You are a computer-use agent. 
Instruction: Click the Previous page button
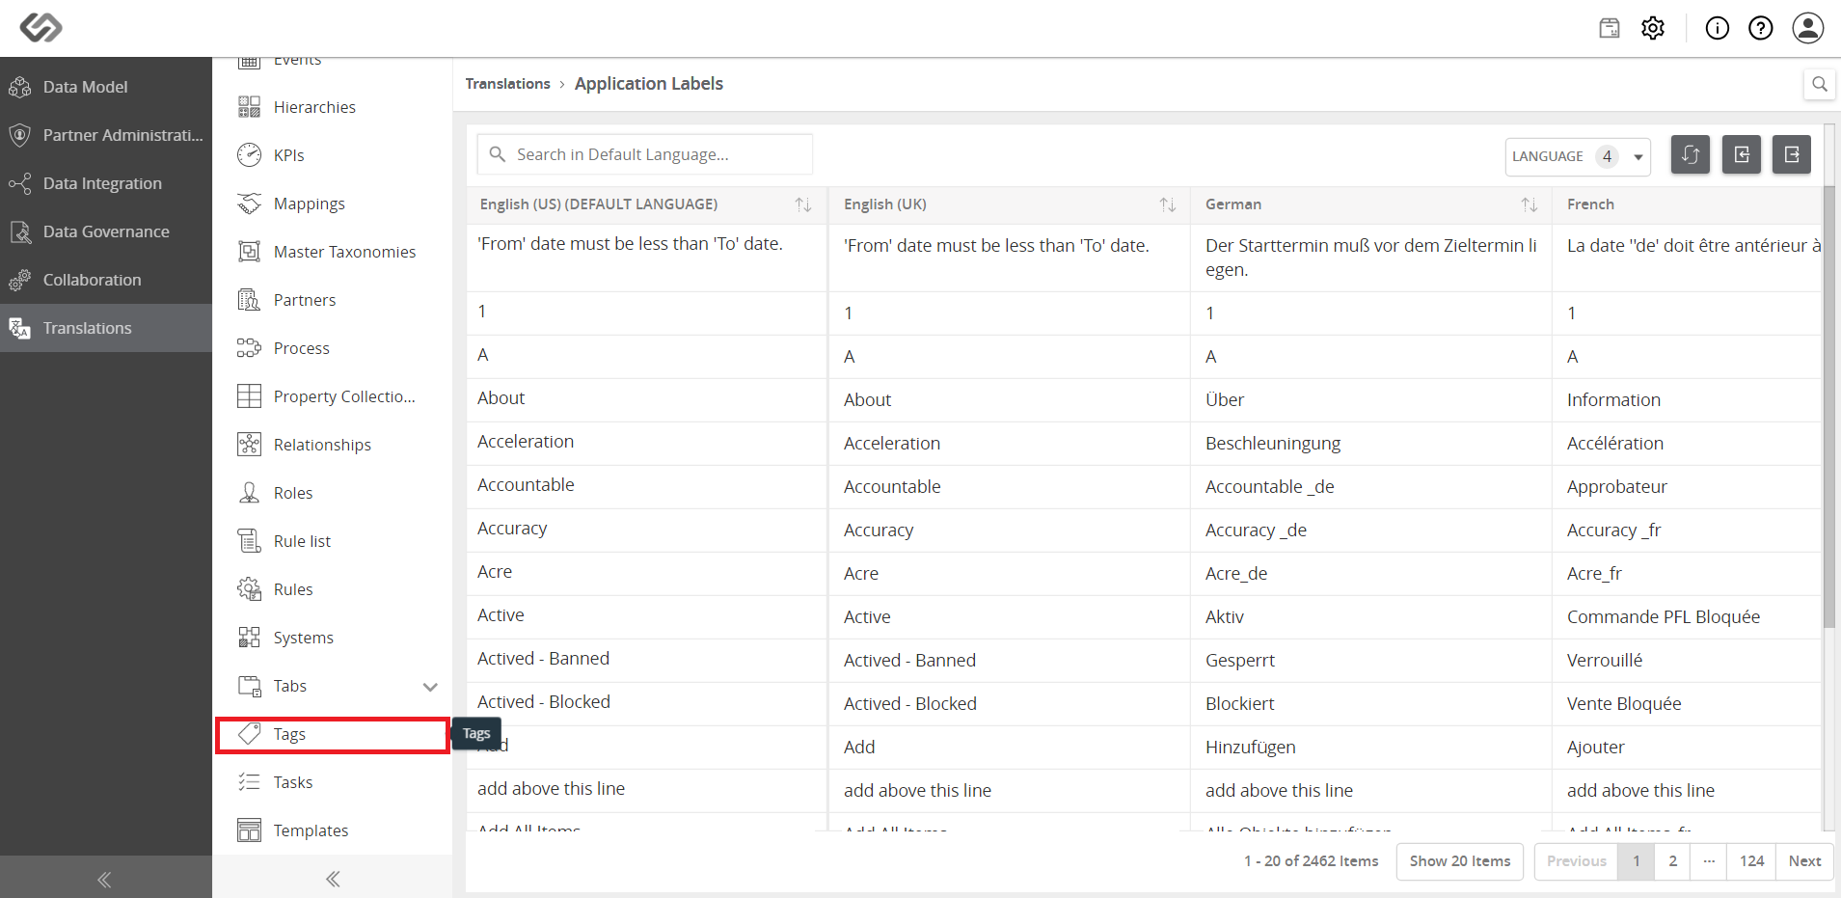pyautogui.click(x=1577, y=861)
